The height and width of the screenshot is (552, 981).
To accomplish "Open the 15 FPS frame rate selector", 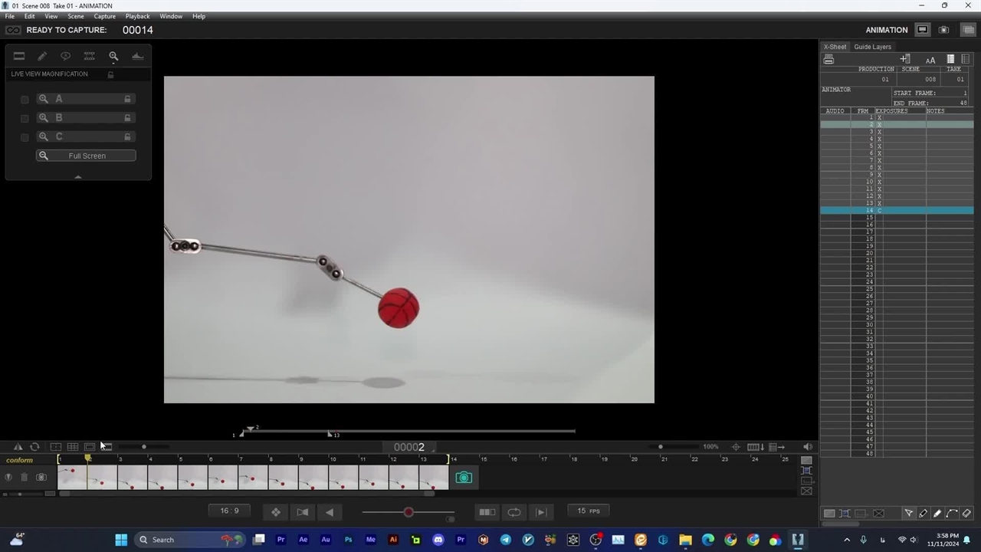I will (589, 511).
